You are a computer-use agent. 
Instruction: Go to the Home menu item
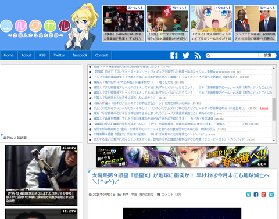click(x=9, y=55)
